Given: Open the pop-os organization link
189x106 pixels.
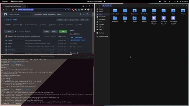Looking at the screenshot, I should (x=9, y=20).
